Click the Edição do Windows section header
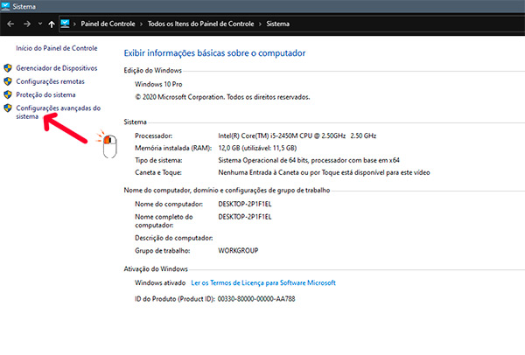Image resolution: width=525 pixels, height=355 pixels. click(152, 71)
